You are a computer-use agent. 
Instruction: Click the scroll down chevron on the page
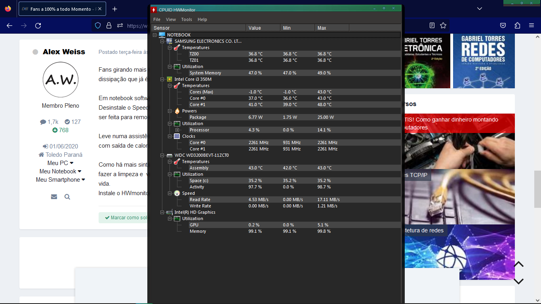(x=519, y=281)
